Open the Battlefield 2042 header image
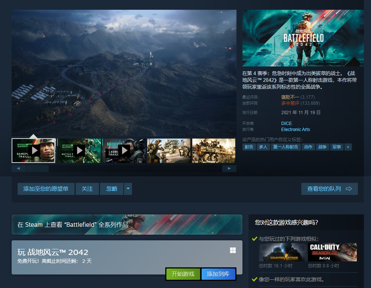 (303, 38)
